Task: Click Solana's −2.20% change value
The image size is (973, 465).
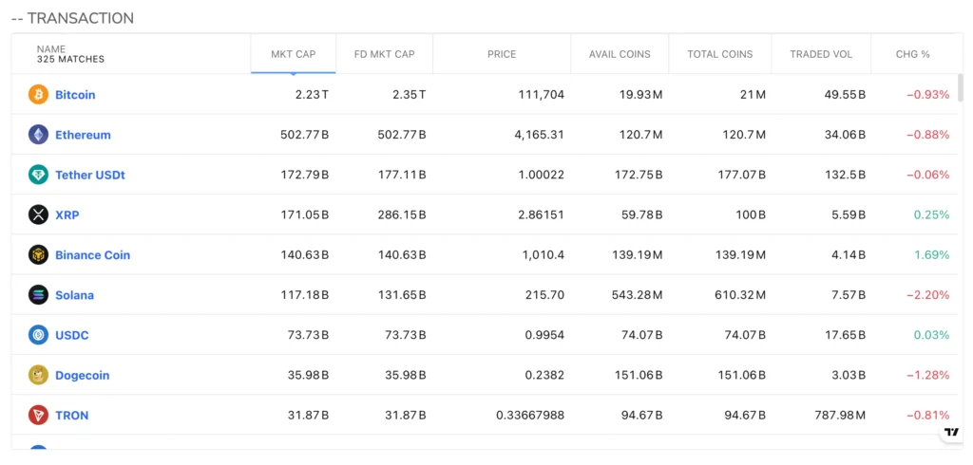Action: click(927, 295)
